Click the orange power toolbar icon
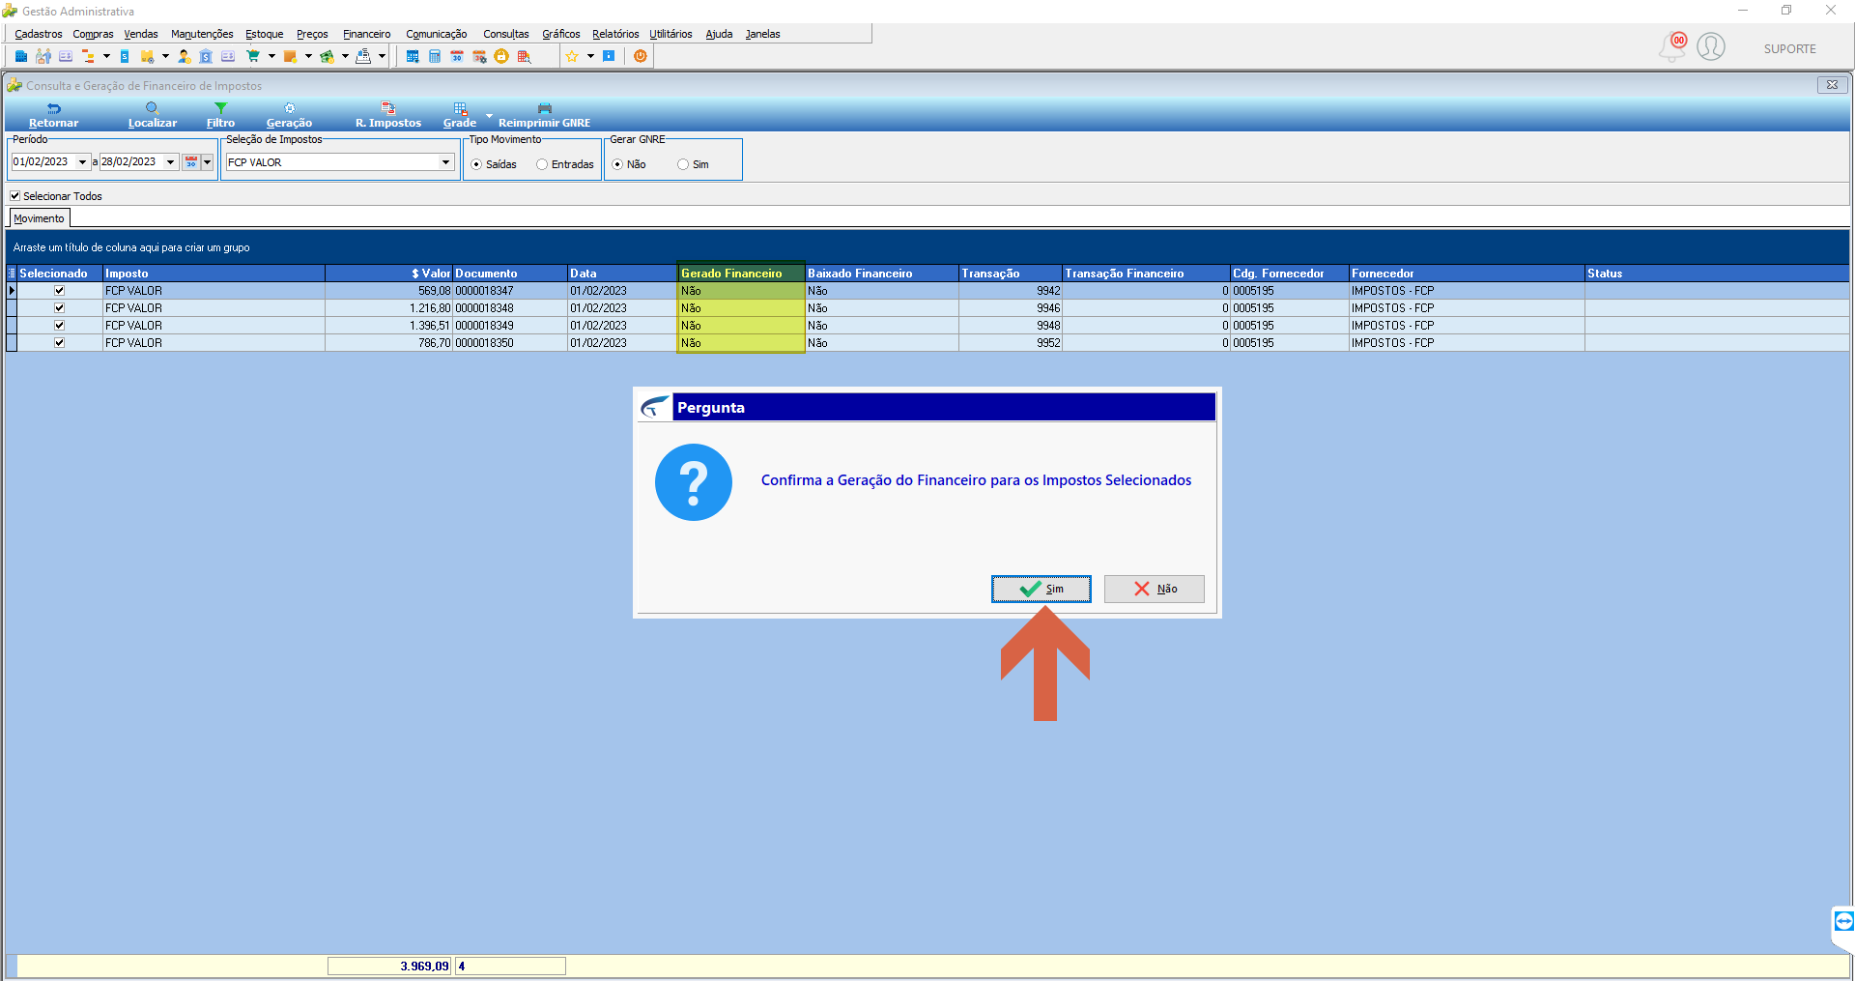 [641, 57]
